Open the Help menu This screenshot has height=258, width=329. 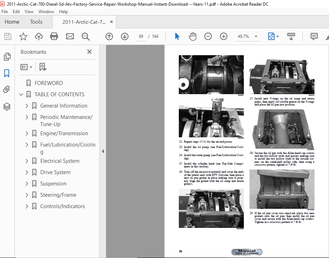[x=63, y=12]
